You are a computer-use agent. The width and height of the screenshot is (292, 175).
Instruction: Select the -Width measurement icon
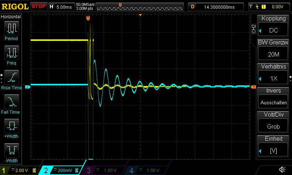pos(11,151)
